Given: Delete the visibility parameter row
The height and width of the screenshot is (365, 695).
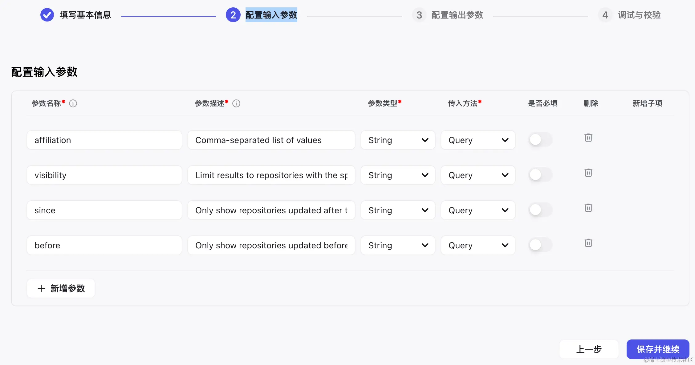Looking at the screenshot, I should coord(588,173).
